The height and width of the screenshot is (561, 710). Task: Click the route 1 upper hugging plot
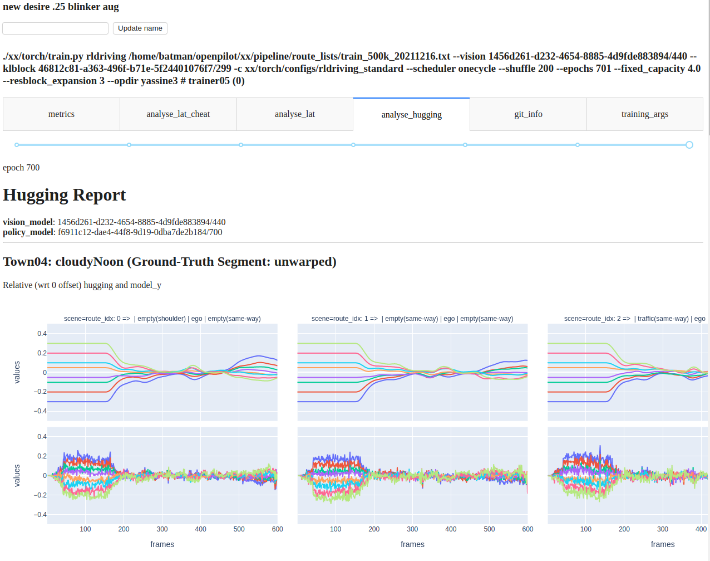(412, 372)
